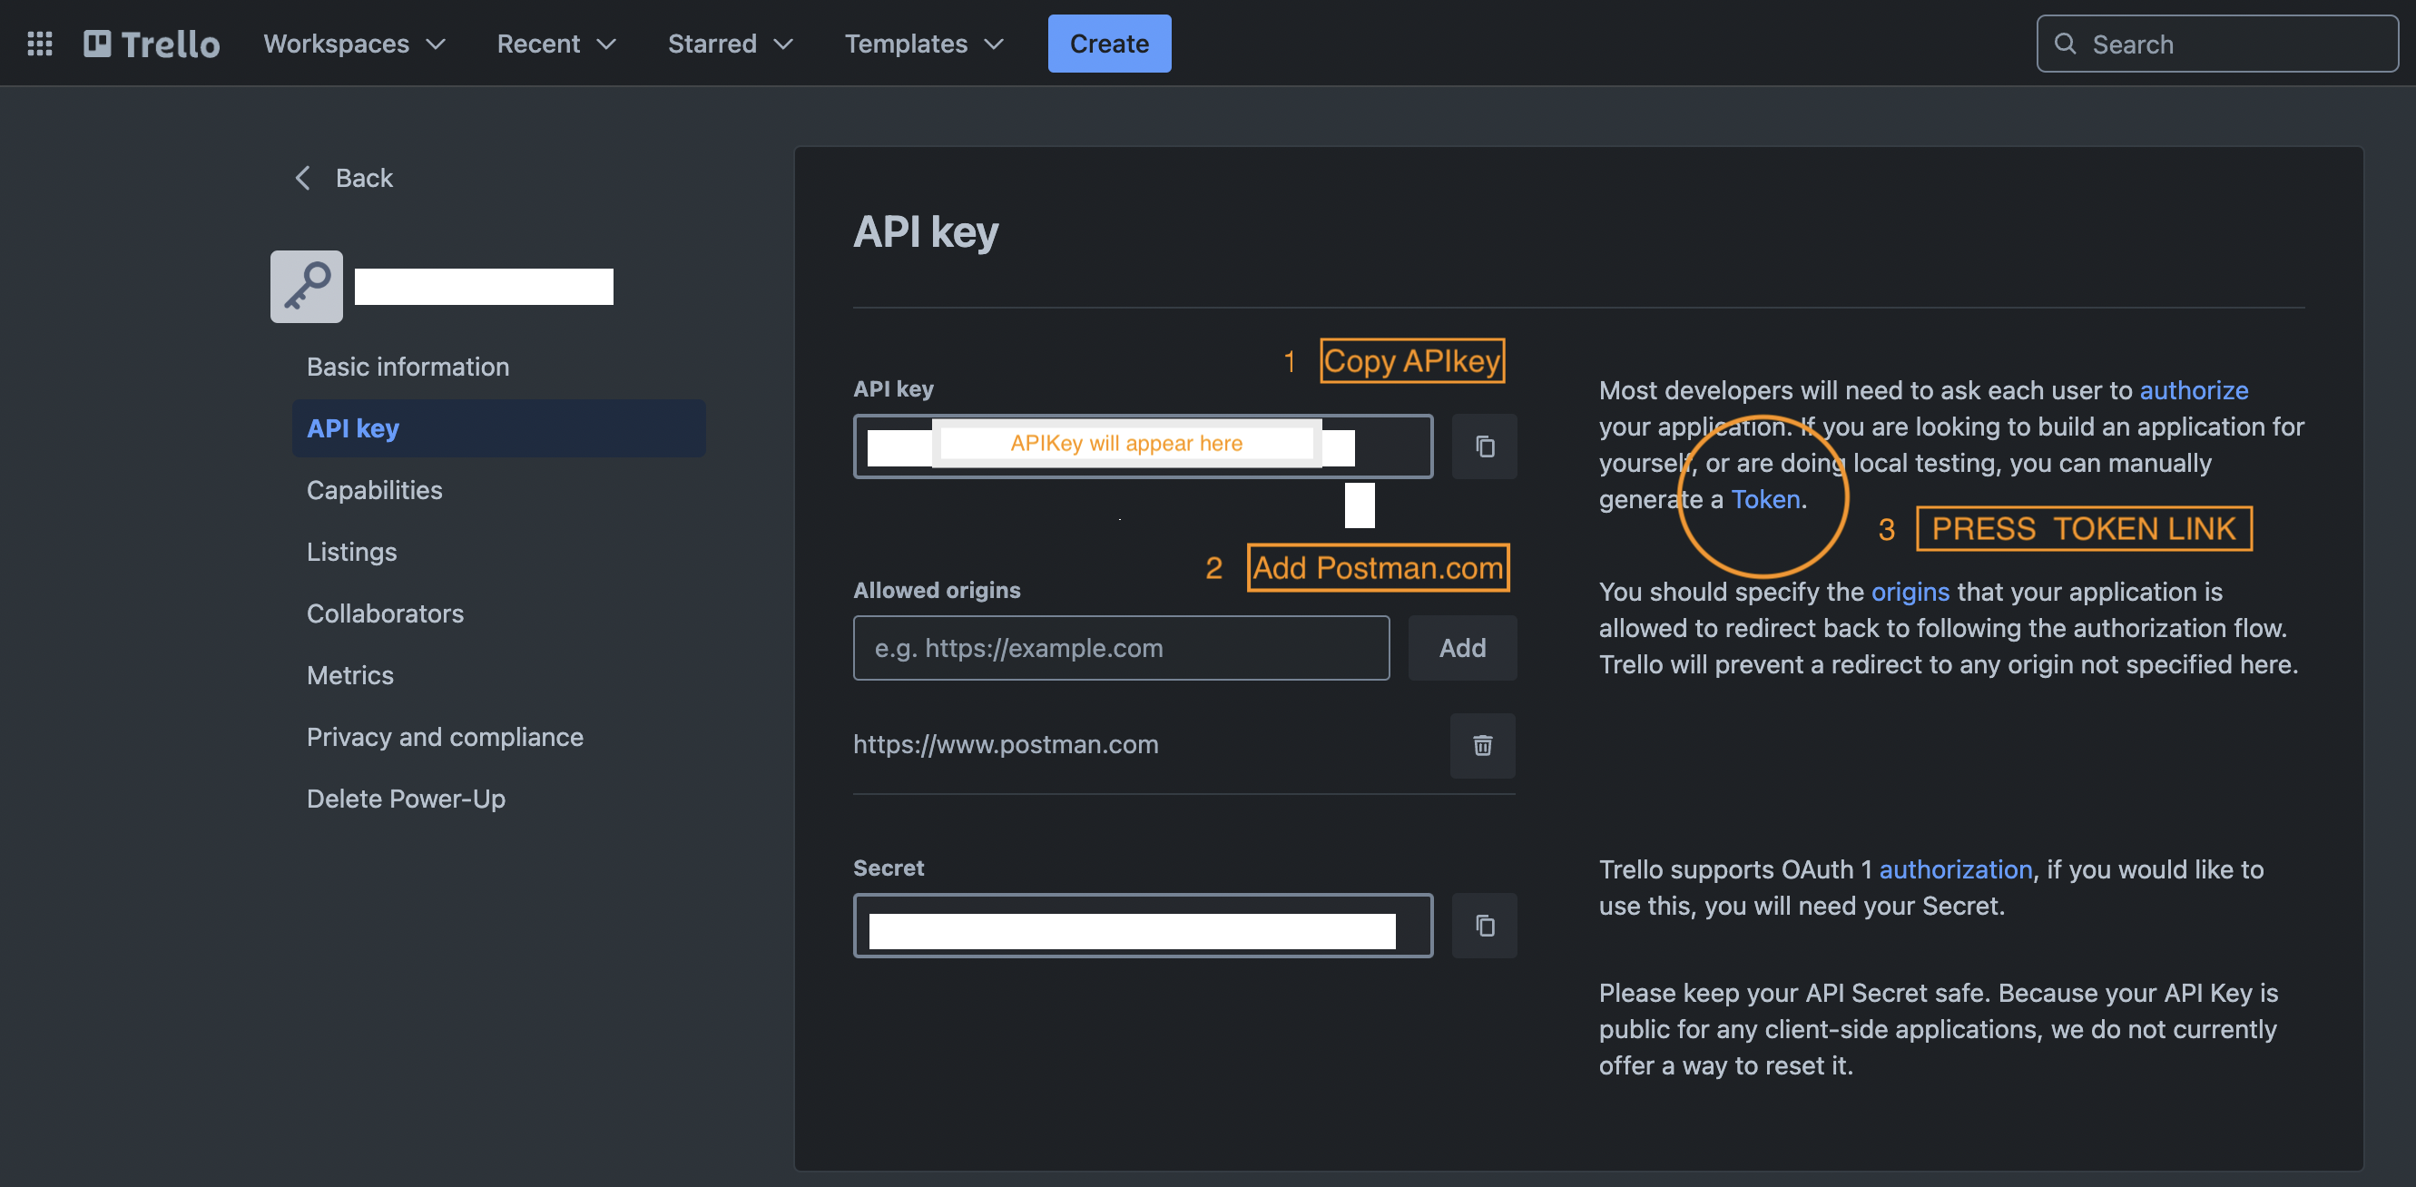2416x1187 pixels.
Task: Expand the Templates dropdown
Action: pos(924,44)
